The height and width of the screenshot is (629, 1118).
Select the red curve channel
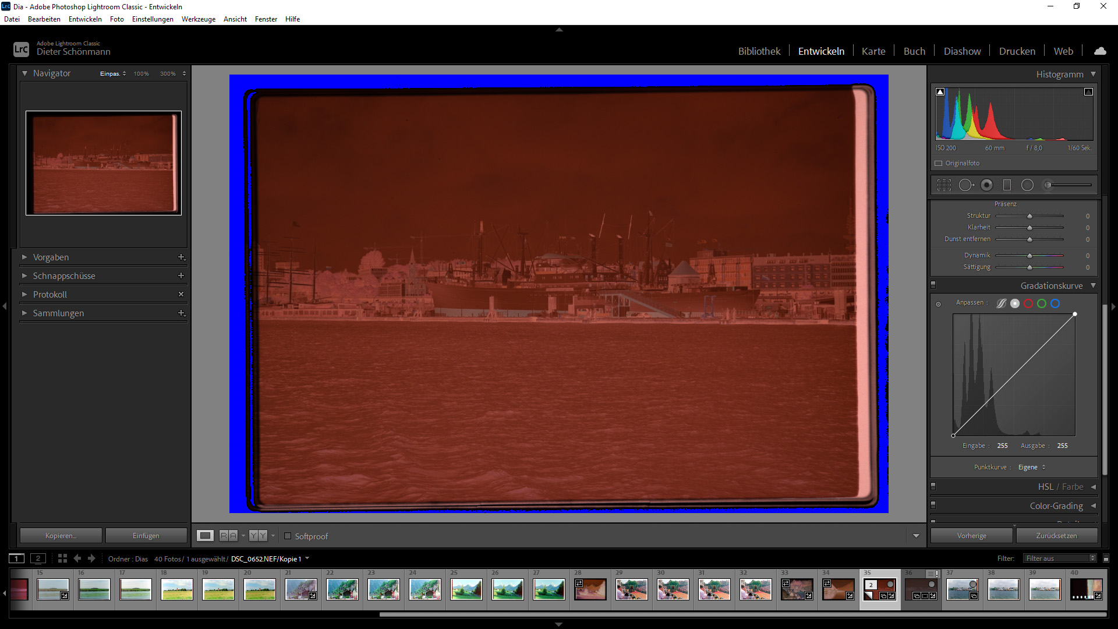(x=1028, y=303)
